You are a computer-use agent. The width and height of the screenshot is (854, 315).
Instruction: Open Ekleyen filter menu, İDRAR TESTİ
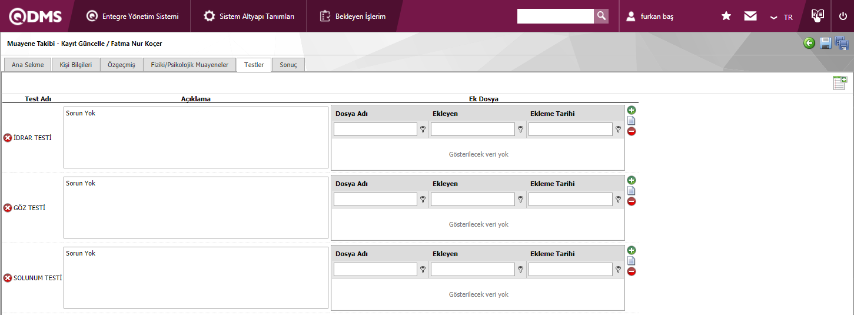coord(520,130)
